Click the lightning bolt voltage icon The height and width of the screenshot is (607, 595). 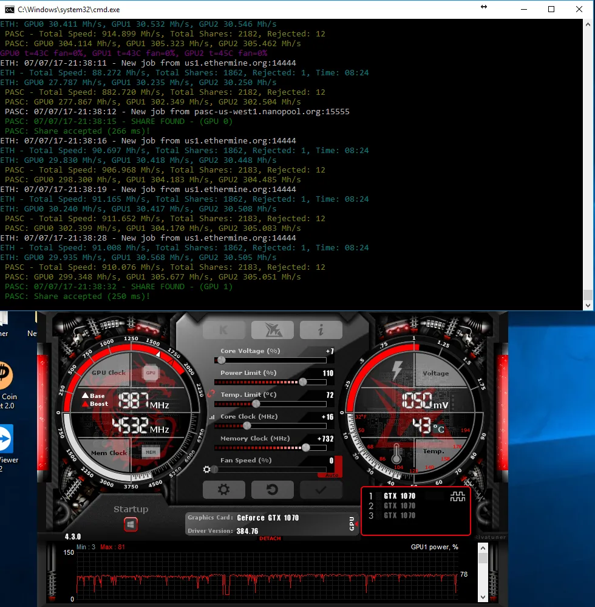[397, 370]
